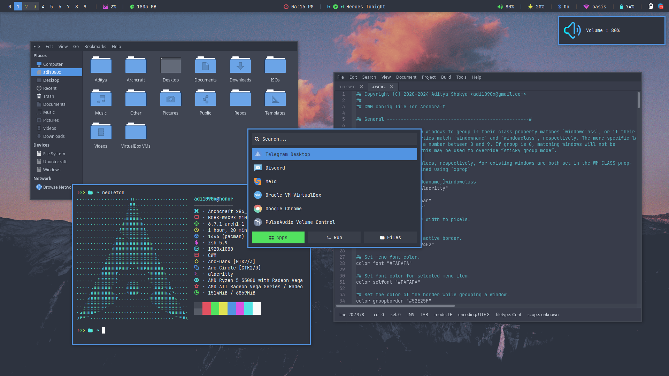This screenshot has height=376, width=669.
Task: Skip to the next track in top bar
Action: (x=342, y=7)
